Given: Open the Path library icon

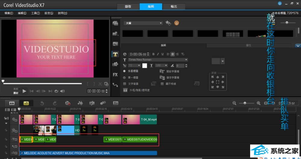Looking at the screenshot, I should pyautogui.click(x=115, y=85).
